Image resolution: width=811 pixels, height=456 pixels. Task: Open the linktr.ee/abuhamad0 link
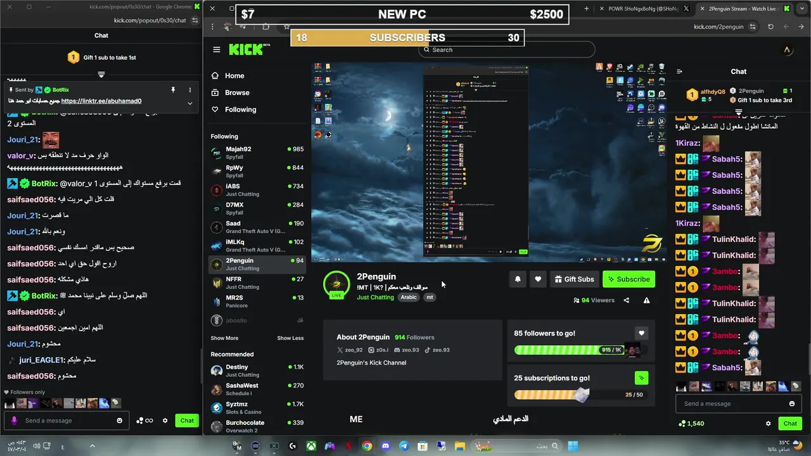coord(101,101)
